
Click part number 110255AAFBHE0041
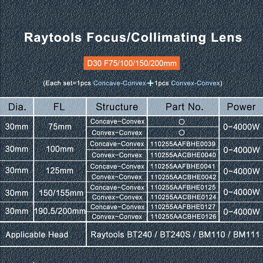coord(183,166)
